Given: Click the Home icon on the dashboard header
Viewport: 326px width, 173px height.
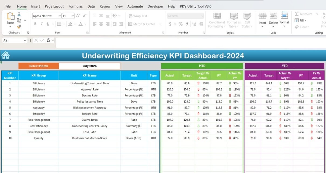Looking at the screenshot, I should coord(5,55).
